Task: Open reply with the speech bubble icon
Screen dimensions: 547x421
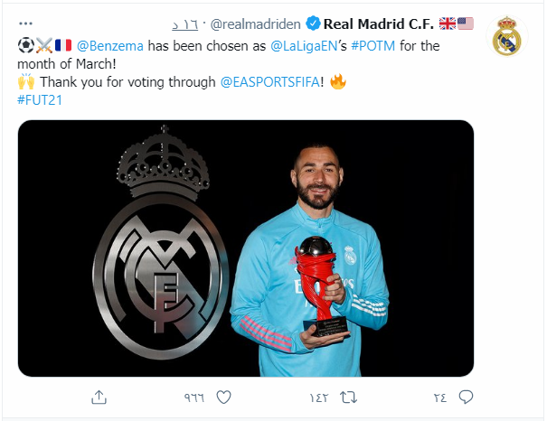Action: (x=467, y=397)
